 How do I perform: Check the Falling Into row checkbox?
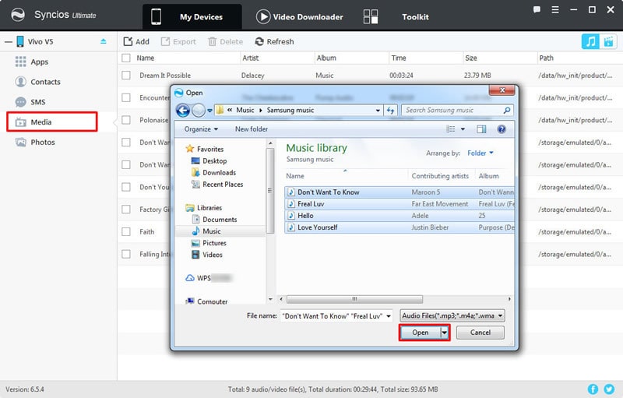126,254
